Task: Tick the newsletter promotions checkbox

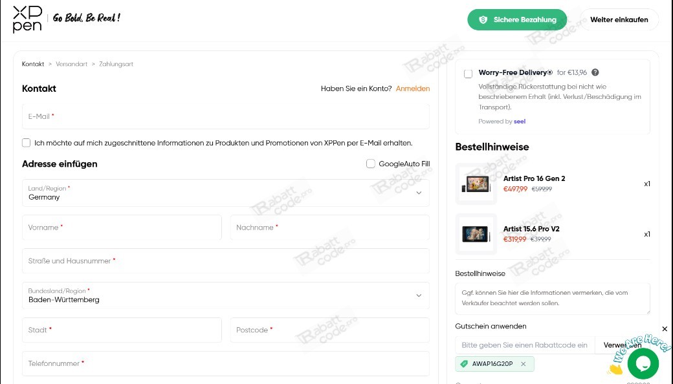Action: tap(26, 143)
